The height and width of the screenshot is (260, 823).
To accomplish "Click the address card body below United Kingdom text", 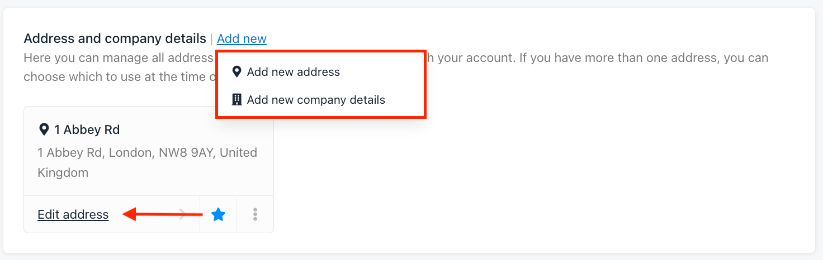I will point(148,187).
